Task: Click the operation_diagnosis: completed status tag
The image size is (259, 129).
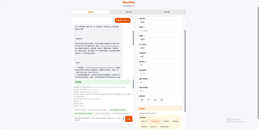Action: 84,113
